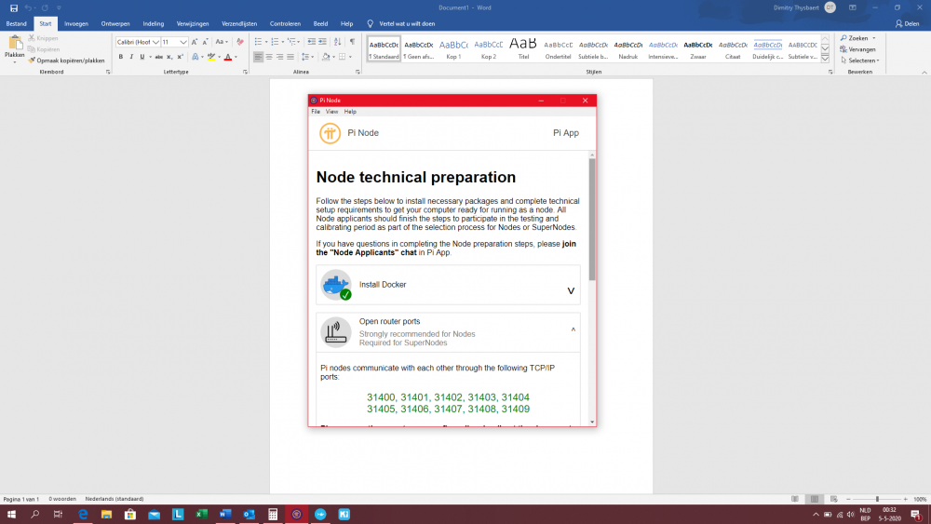
Task: Open Excel from the taskbar
Action: coord(201,514)
